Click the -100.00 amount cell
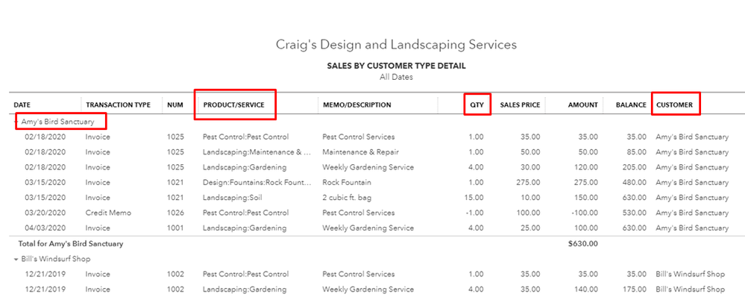The image size is (745, 306). (x=585, y=213)
